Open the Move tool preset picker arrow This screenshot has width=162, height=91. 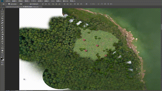(x=6, y=4)
